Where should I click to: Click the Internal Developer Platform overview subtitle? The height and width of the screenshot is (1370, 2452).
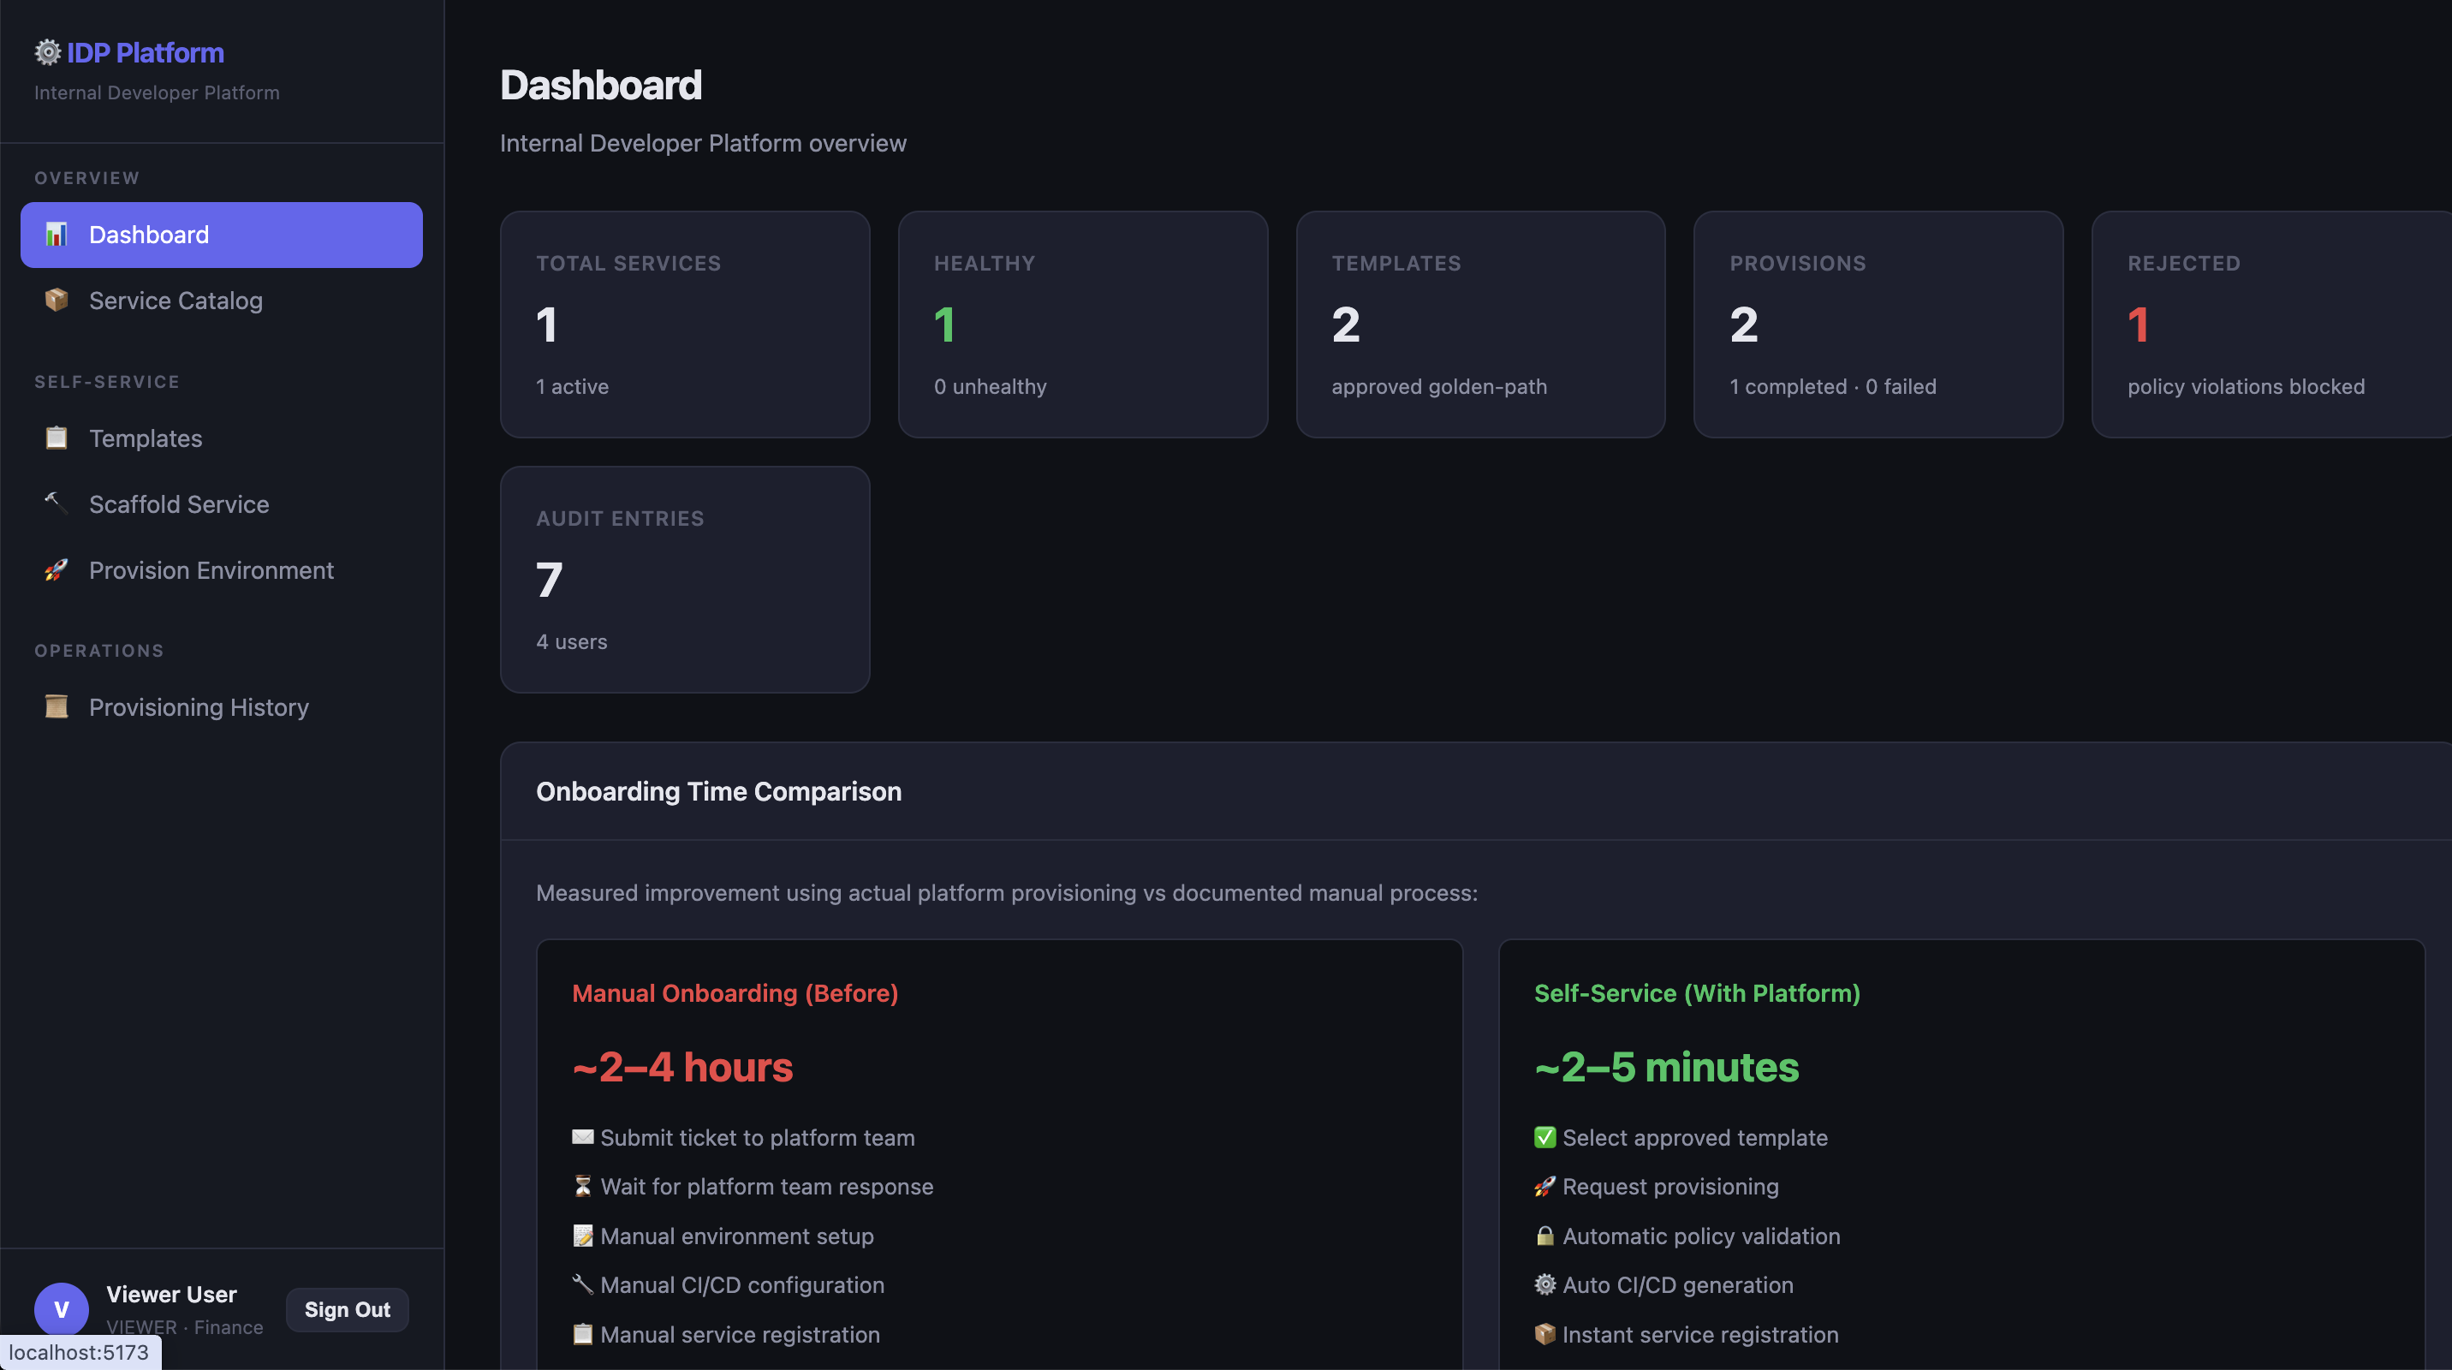tap(704, 143)
